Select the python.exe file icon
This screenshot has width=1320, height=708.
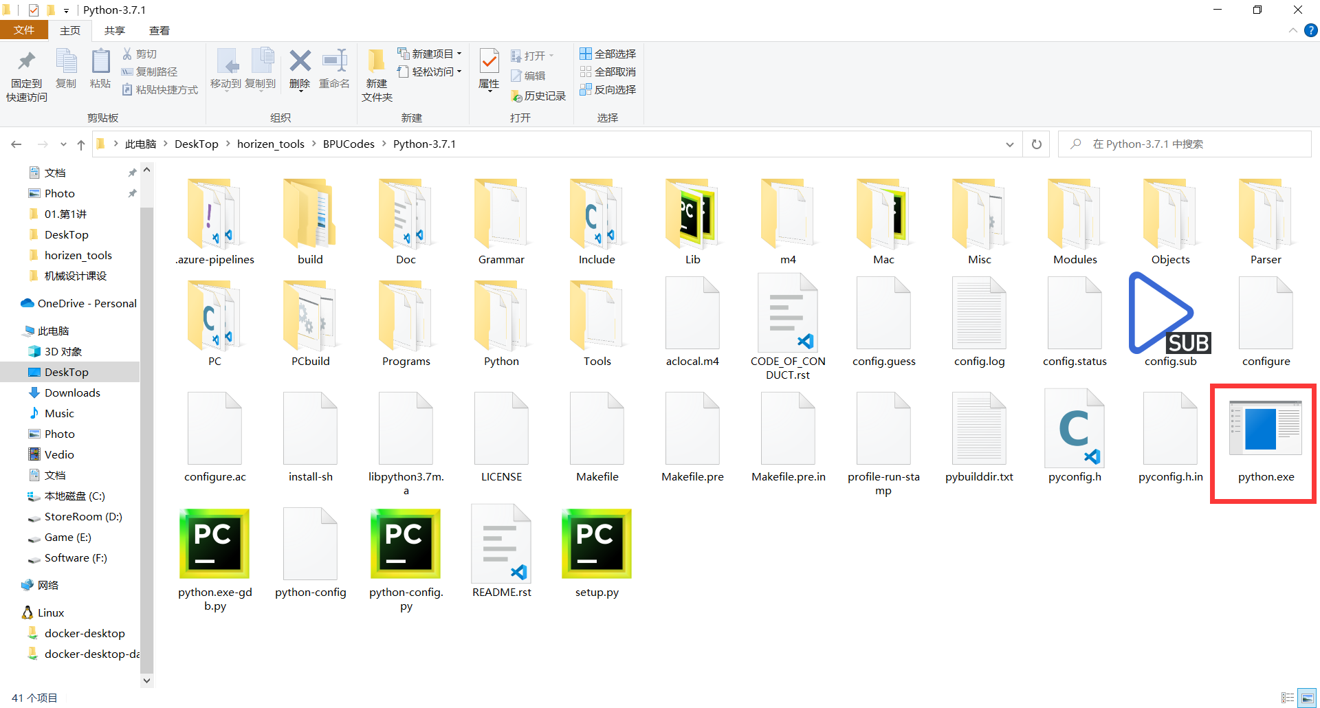(1265, 430)
